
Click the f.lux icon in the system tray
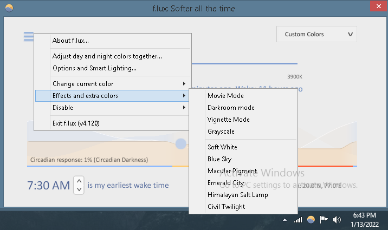tap(311, 219)
